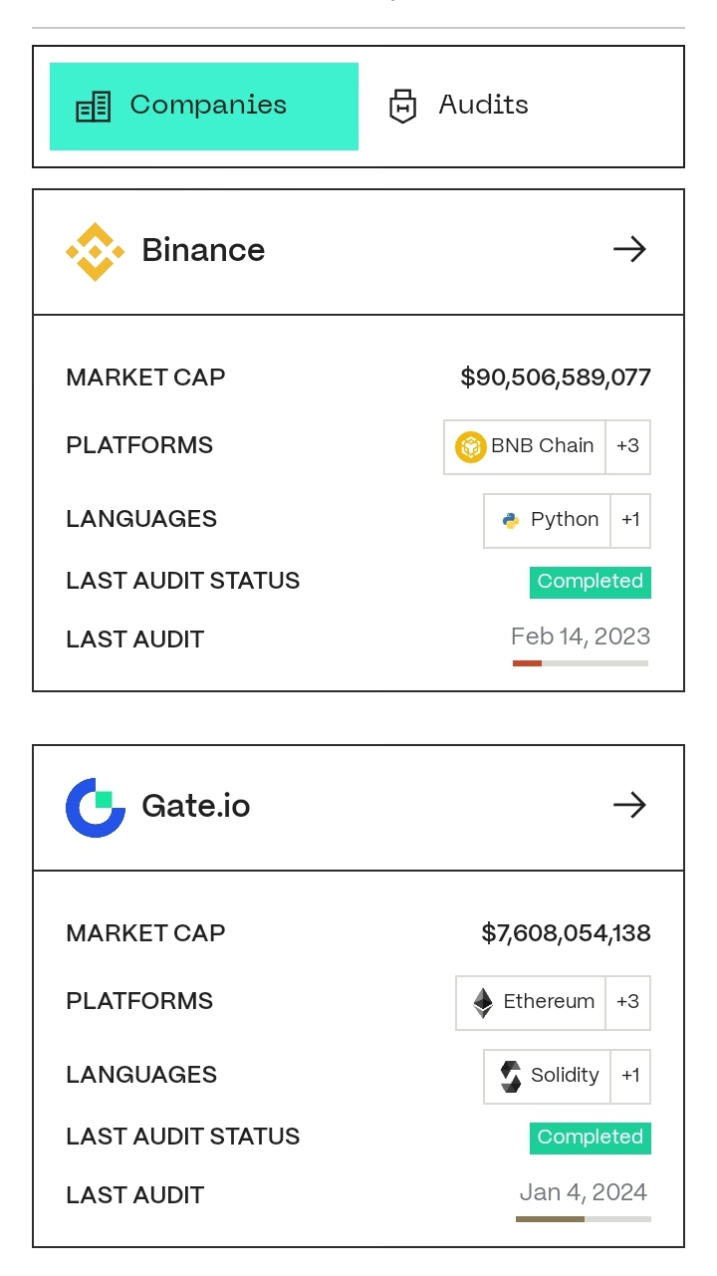Select the Solidity language chip
The width and height of the screenshot is (717, 1276).
[x=547, y=1077]
